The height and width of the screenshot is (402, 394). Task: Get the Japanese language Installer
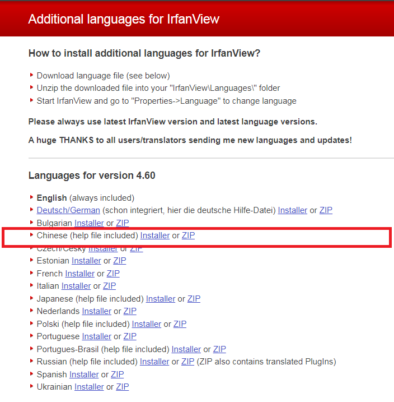pyautogui.click(x=161, y=299)
